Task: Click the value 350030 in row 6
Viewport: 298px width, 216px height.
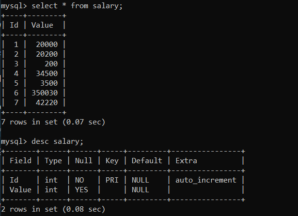Action: (x=45, y=93)
